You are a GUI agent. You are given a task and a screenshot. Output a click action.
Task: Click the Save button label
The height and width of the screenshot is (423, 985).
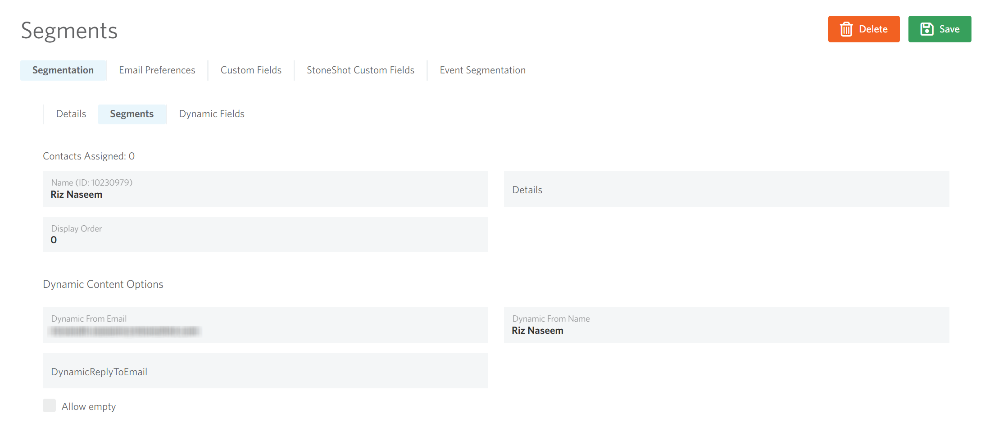click(949, 29)
